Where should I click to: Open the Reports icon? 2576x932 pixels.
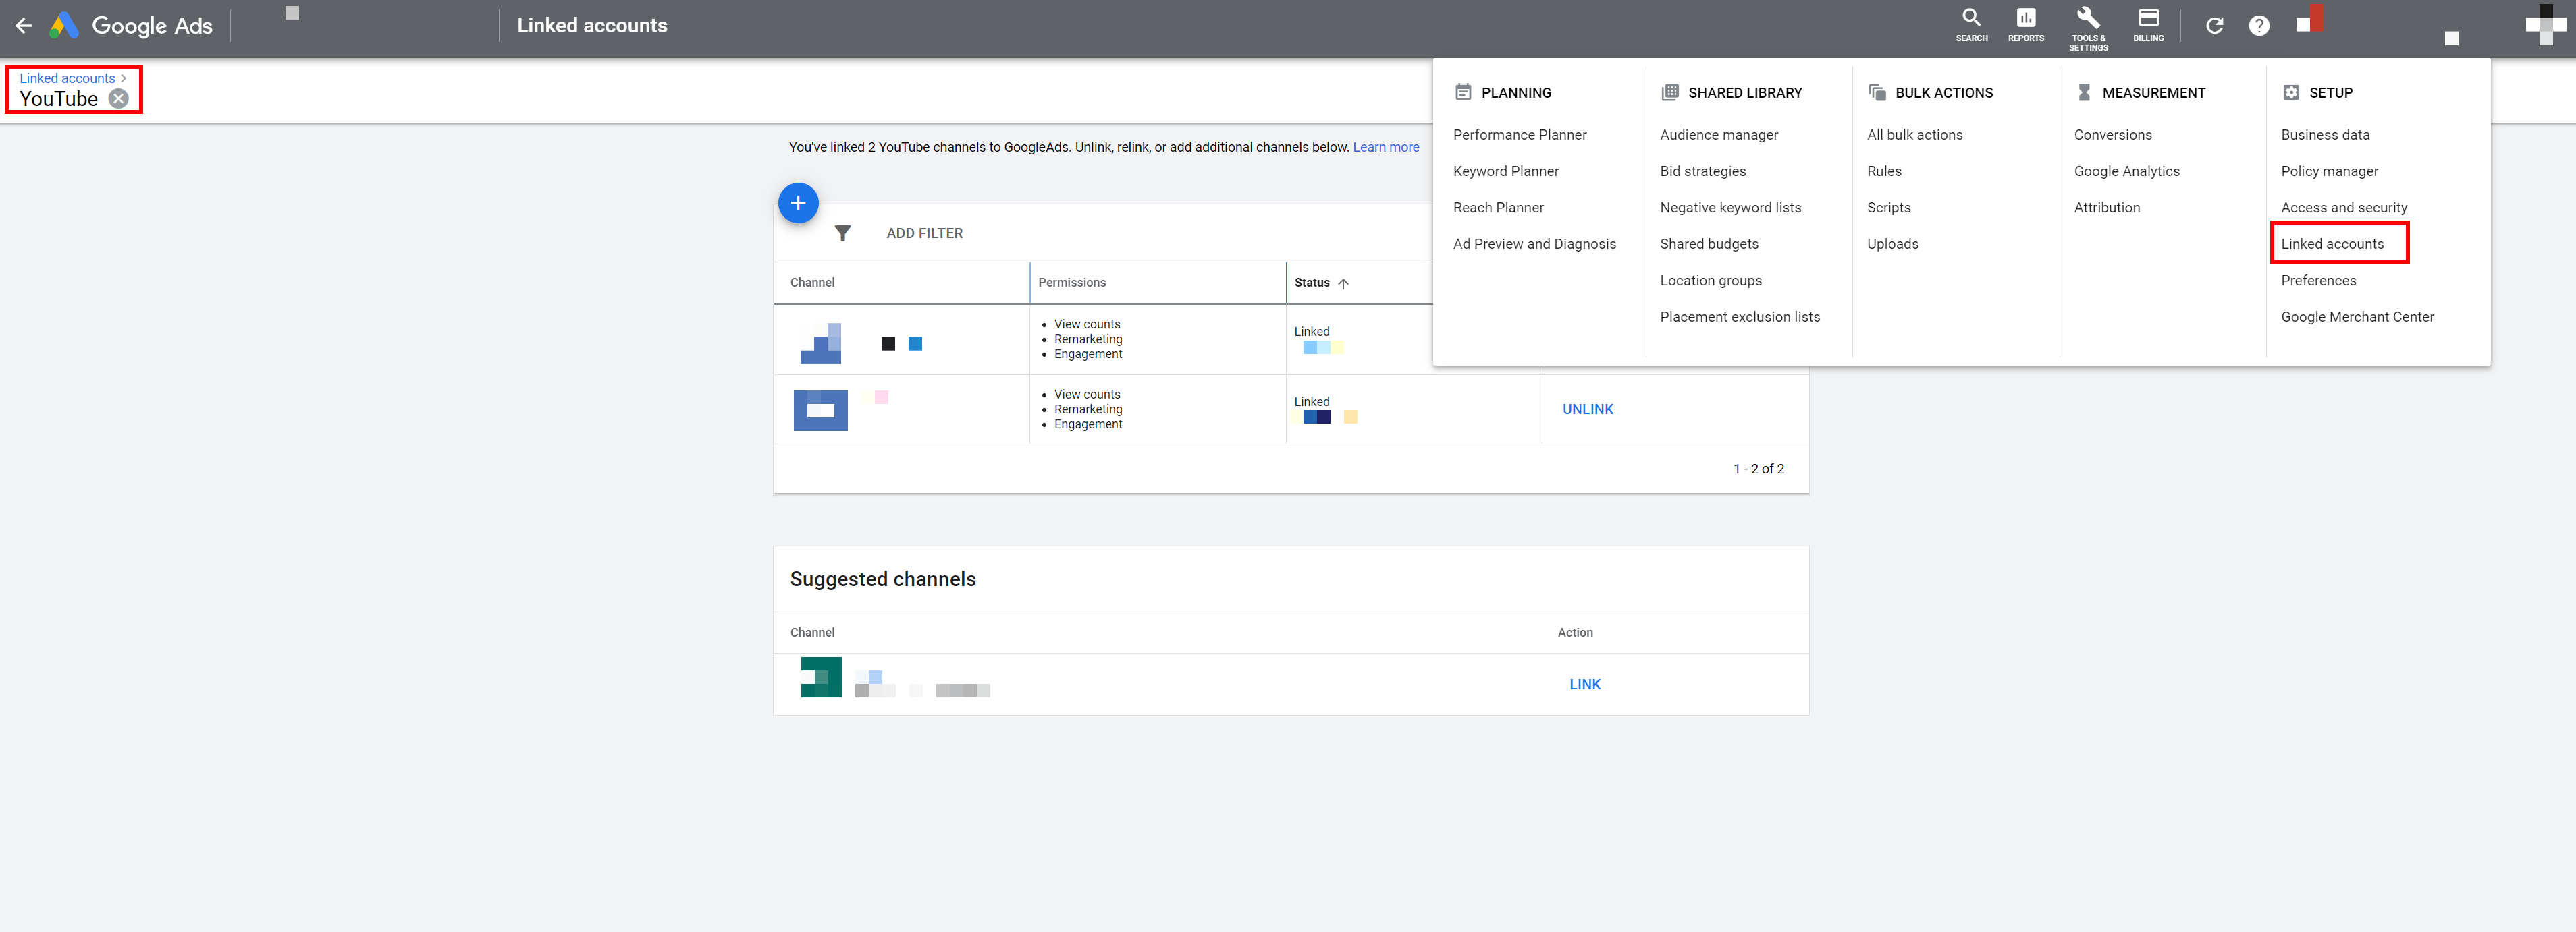tap(2025, 24)
